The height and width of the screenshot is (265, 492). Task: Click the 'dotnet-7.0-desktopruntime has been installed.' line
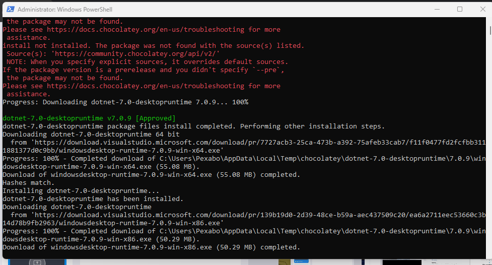pyautogui.click(x=93, y=198)
